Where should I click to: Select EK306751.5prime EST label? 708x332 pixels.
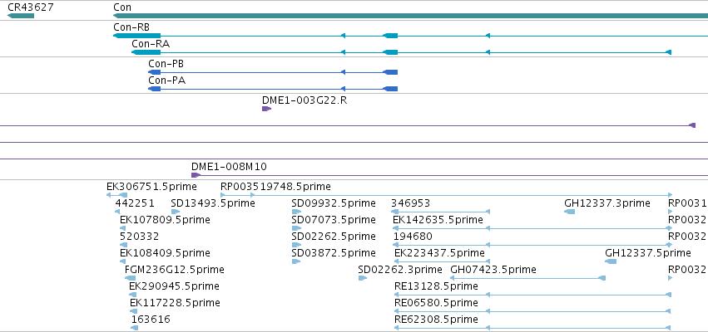click(x=151, y=187)
